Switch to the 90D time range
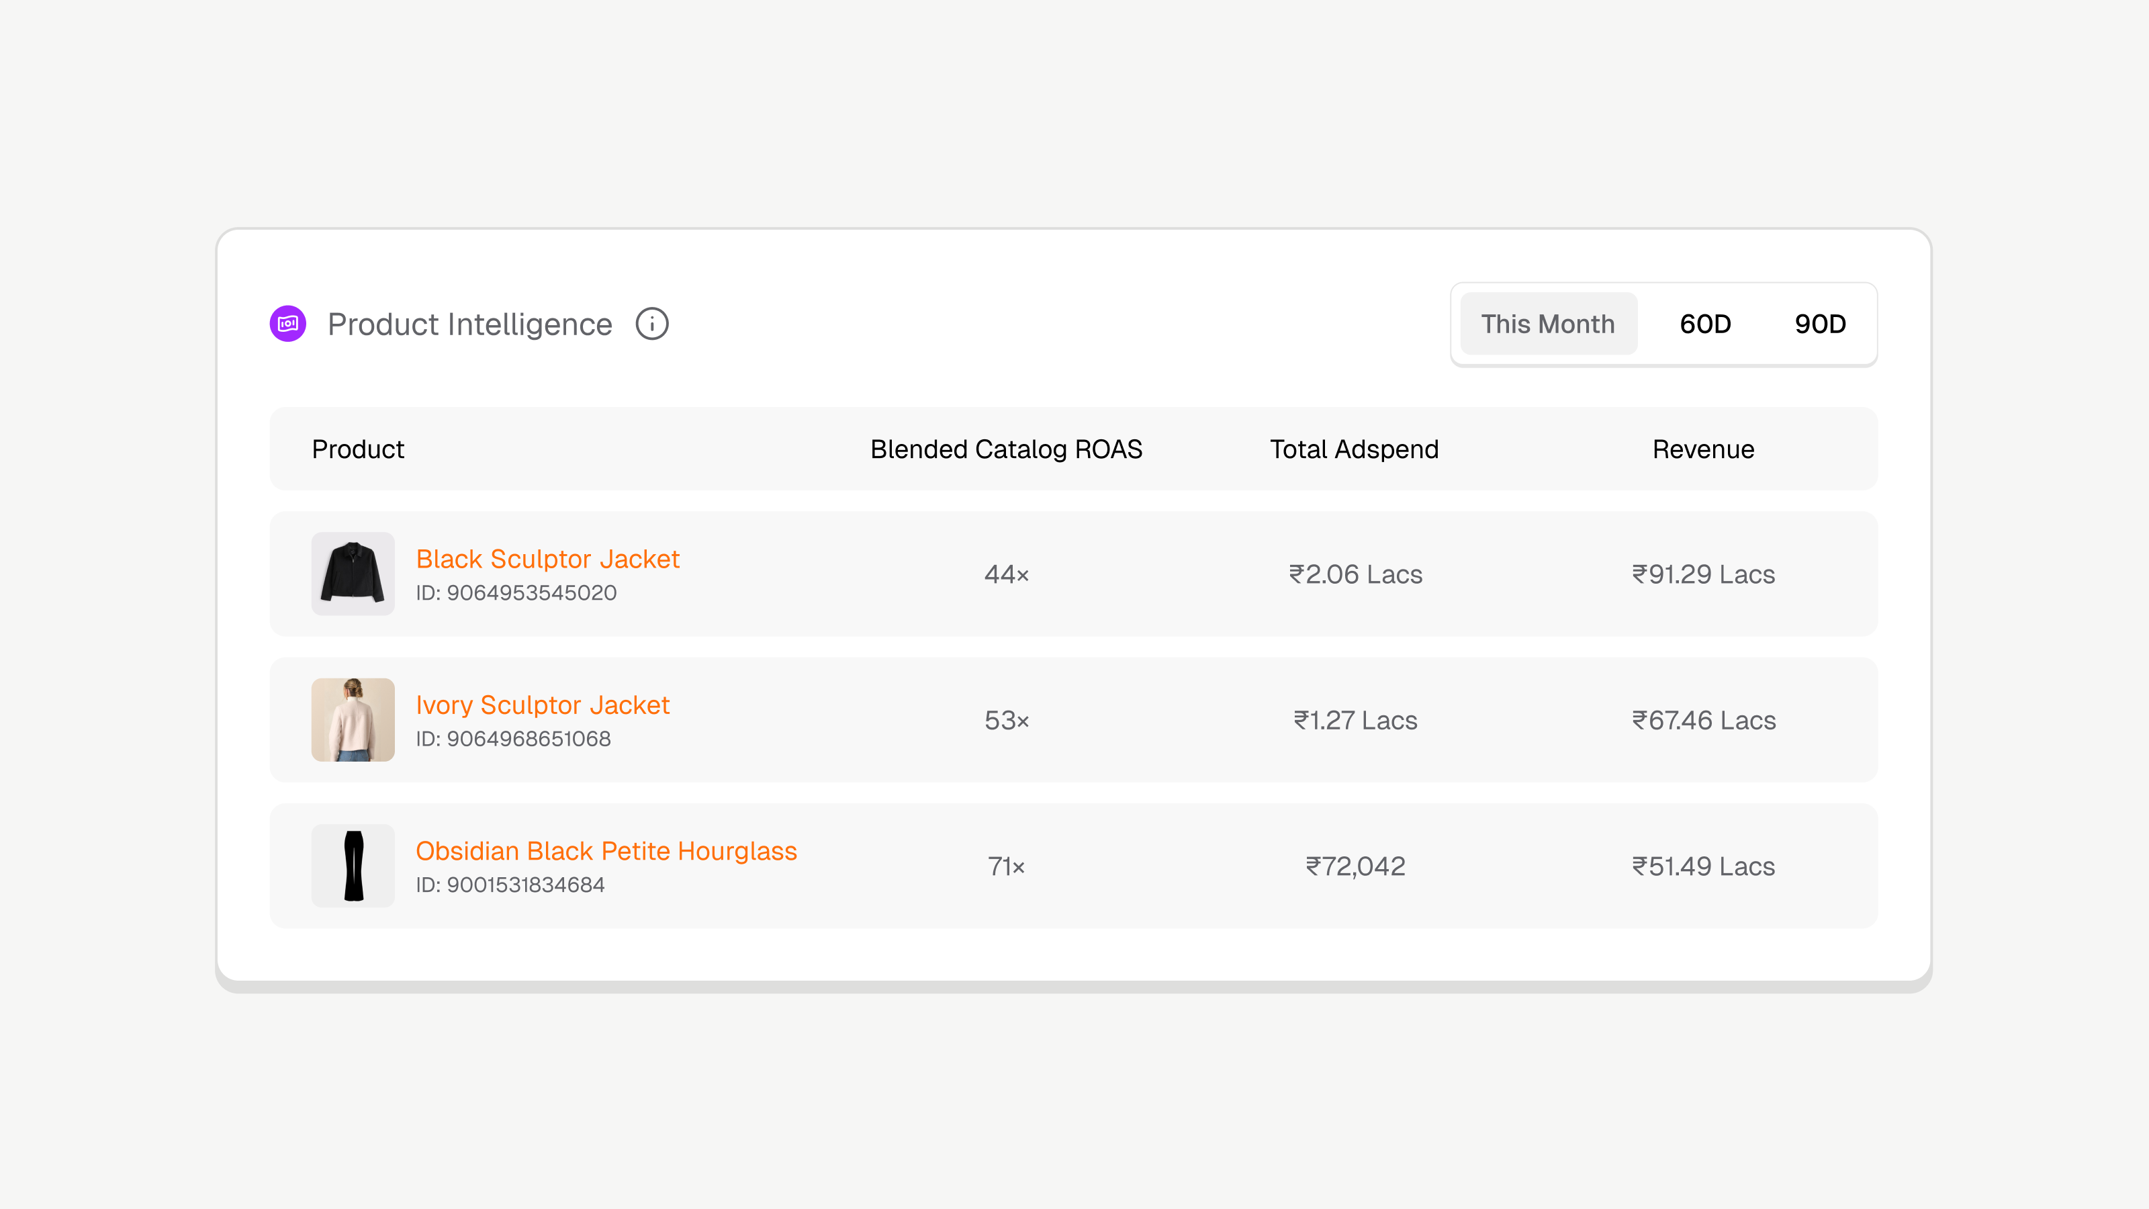Image resolution: width=2149 pixels, height=1209 pixels. [x=1819, y=324]
